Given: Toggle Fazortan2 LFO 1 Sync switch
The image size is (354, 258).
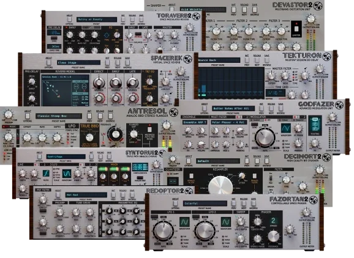Looking at the screenshot, I should 154,217.
